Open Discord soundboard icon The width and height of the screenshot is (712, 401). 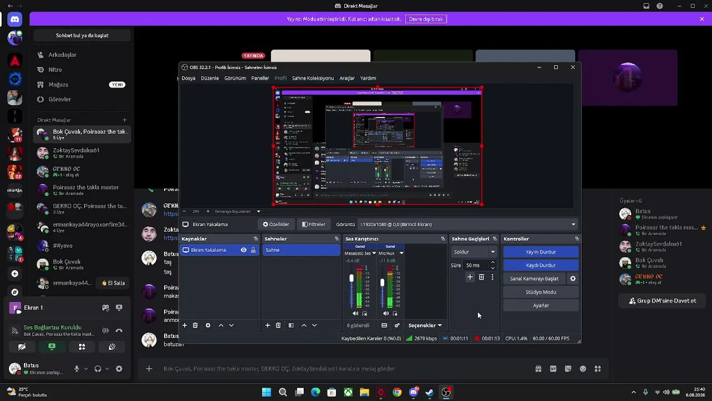point(112,347)
